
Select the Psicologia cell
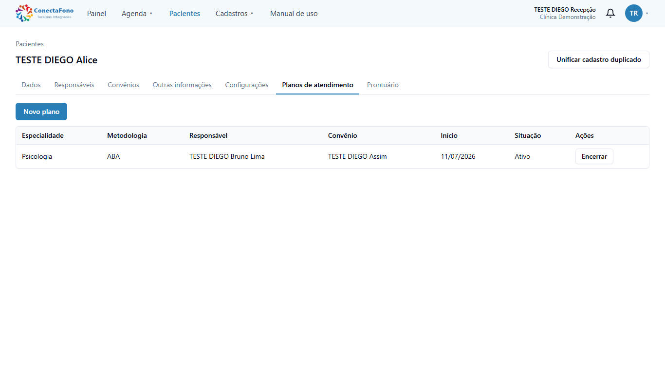(37, 156)
